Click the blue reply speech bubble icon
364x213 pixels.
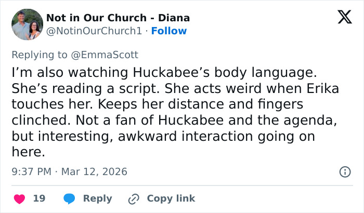pos(70,198)
